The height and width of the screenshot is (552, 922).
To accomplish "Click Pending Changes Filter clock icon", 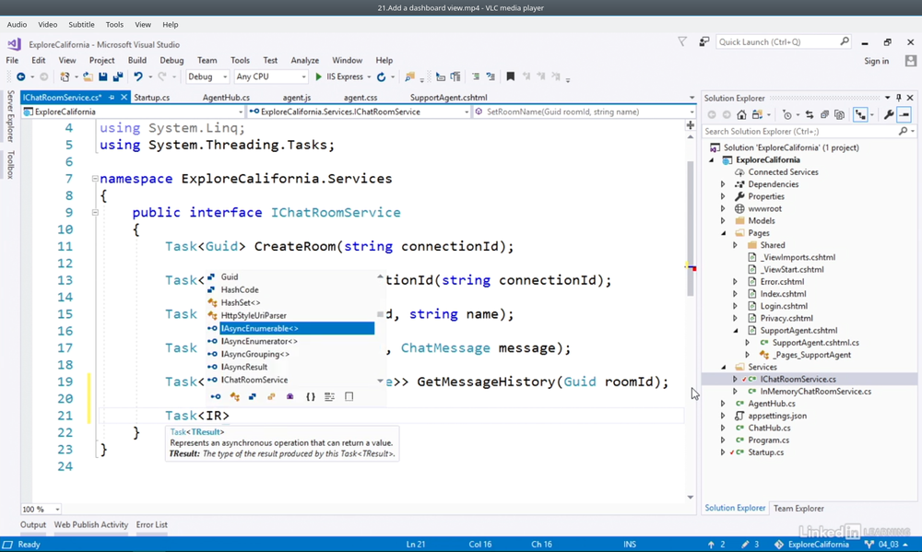I will [786, 114].
